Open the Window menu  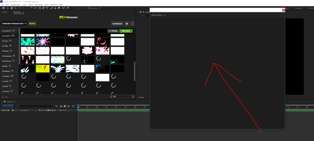(x=53, y=5)
